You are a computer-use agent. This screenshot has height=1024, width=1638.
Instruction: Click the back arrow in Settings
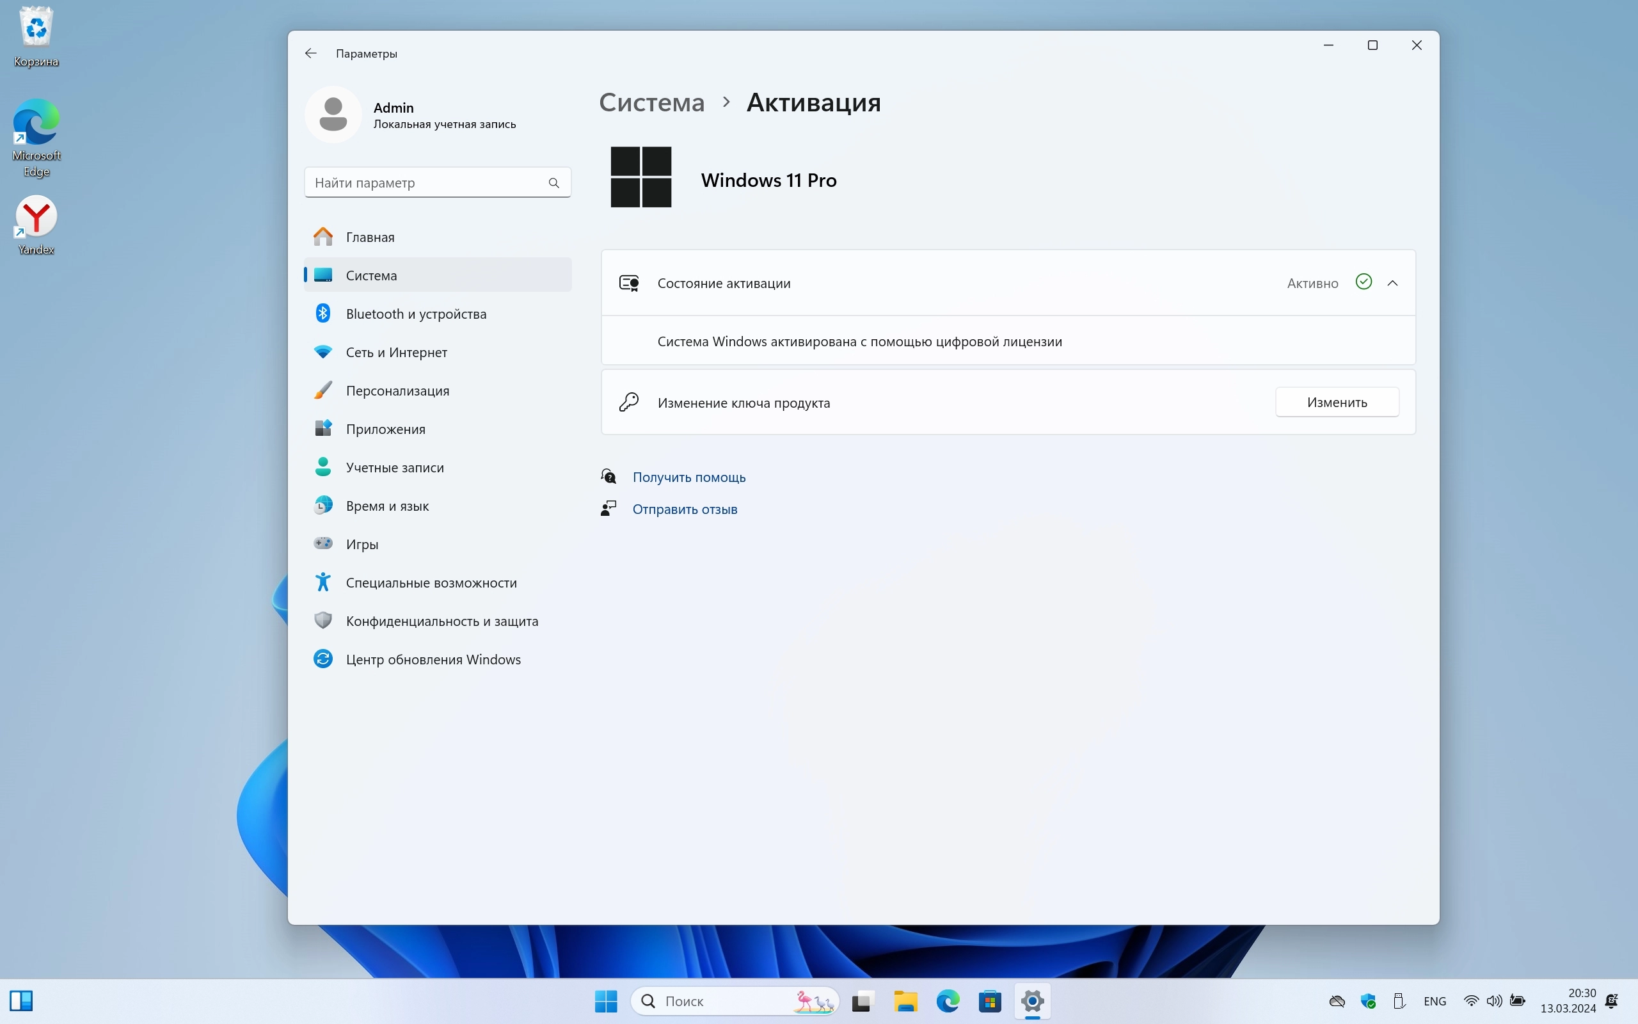311,53
